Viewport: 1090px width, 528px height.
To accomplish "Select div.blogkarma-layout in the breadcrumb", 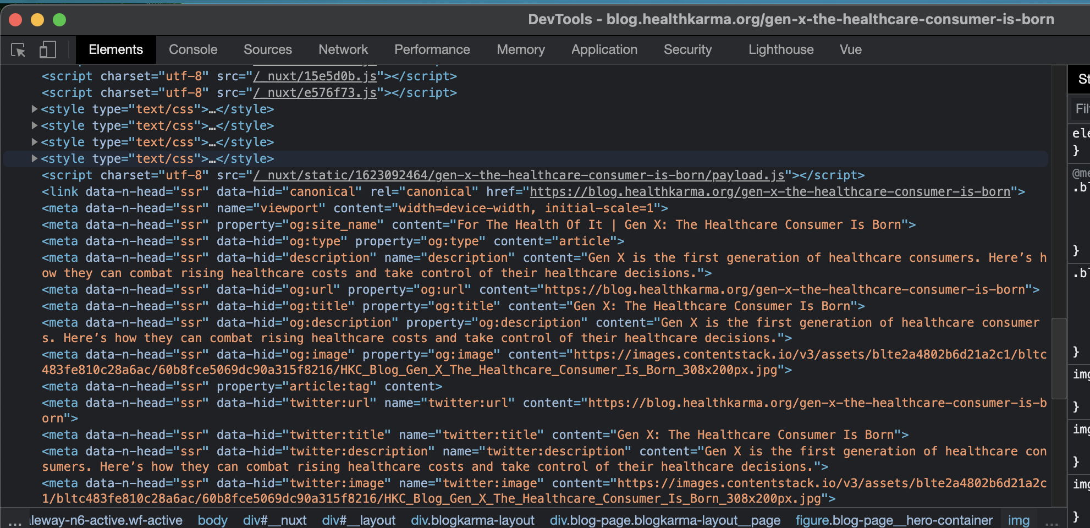I will tap(472, 520).
